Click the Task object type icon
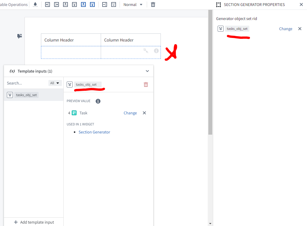Viewport: 307px width, 226px height. (74, 113)
